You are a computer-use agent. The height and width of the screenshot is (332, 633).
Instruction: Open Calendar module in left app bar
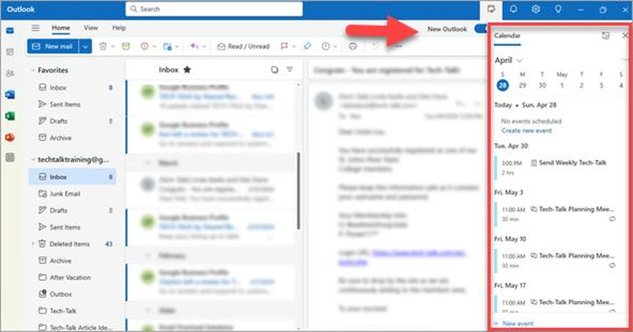pos(10,52)
